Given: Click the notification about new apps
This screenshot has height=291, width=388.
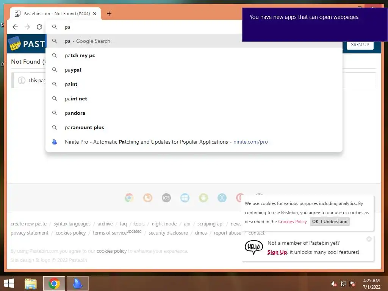Looking at the screenshot, I should (x=314, y=25).
